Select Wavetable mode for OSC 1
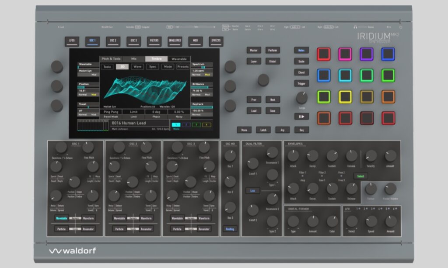448x268 pixels. [x=61, y=218]
